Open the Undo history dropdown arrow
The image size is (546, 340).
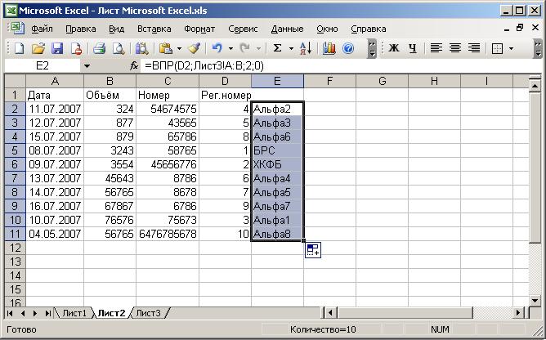point(231,48)
